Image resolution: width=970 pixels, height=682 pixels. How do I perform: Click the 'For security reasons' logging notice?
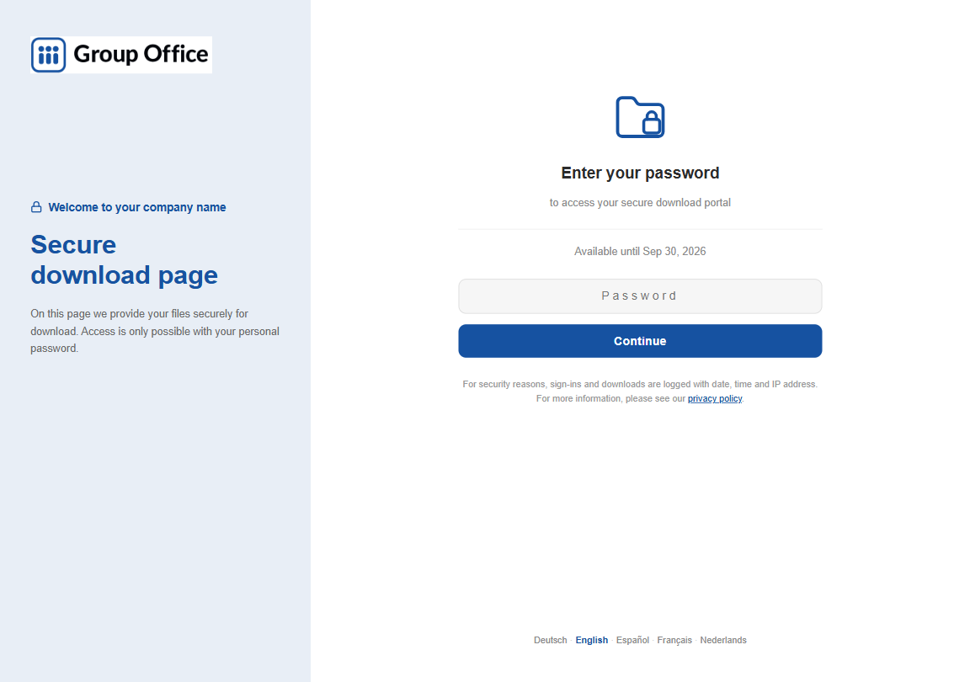pos(640,392)
